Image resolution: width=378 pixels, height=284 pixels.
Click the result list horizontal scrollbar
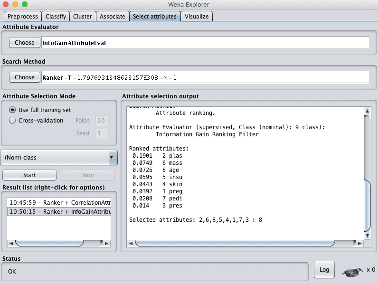click(x=50, y=243)
